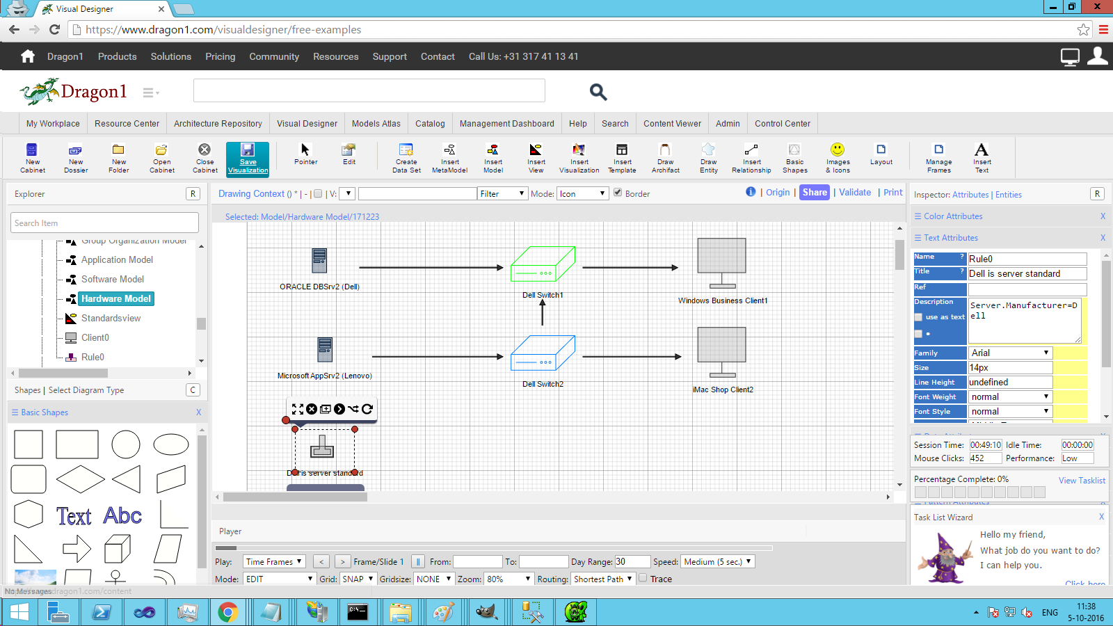Select Software Model in Explorer tree
The height and width of the screenshot is (626, 1113).
tap(113, 279)
